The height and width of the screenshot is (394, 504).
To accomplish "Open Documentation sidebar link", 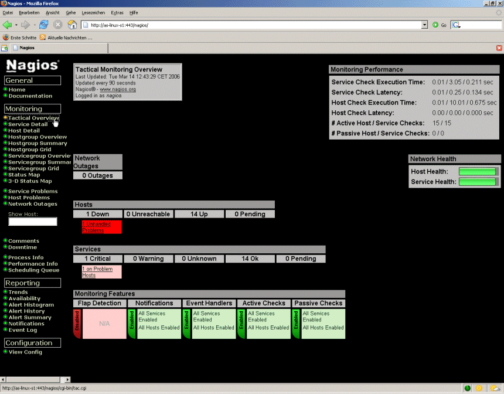I will [x=30, y=96].
